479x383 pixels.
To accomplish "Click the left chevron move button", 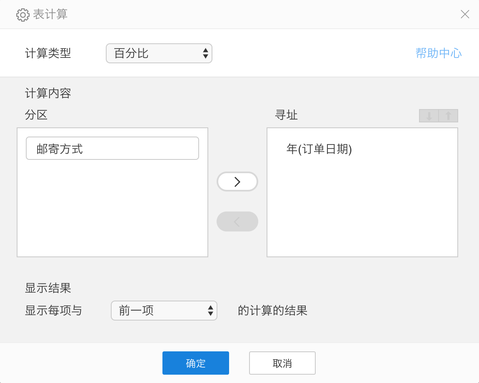I will [237, 221].
